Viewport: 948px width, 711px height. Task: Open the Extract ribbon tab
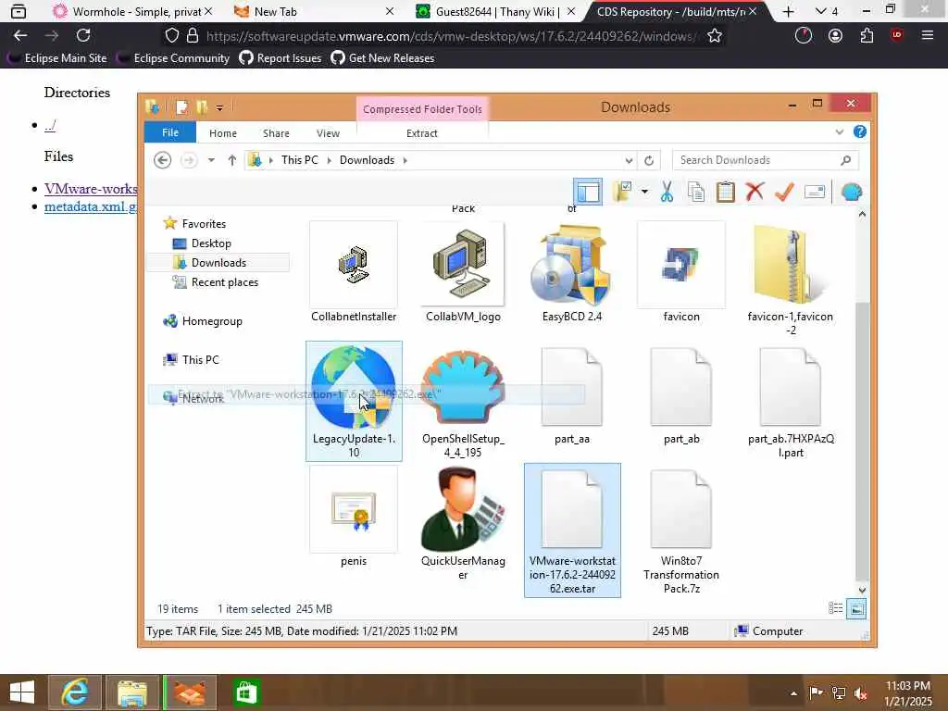click(x=421, y=133)
